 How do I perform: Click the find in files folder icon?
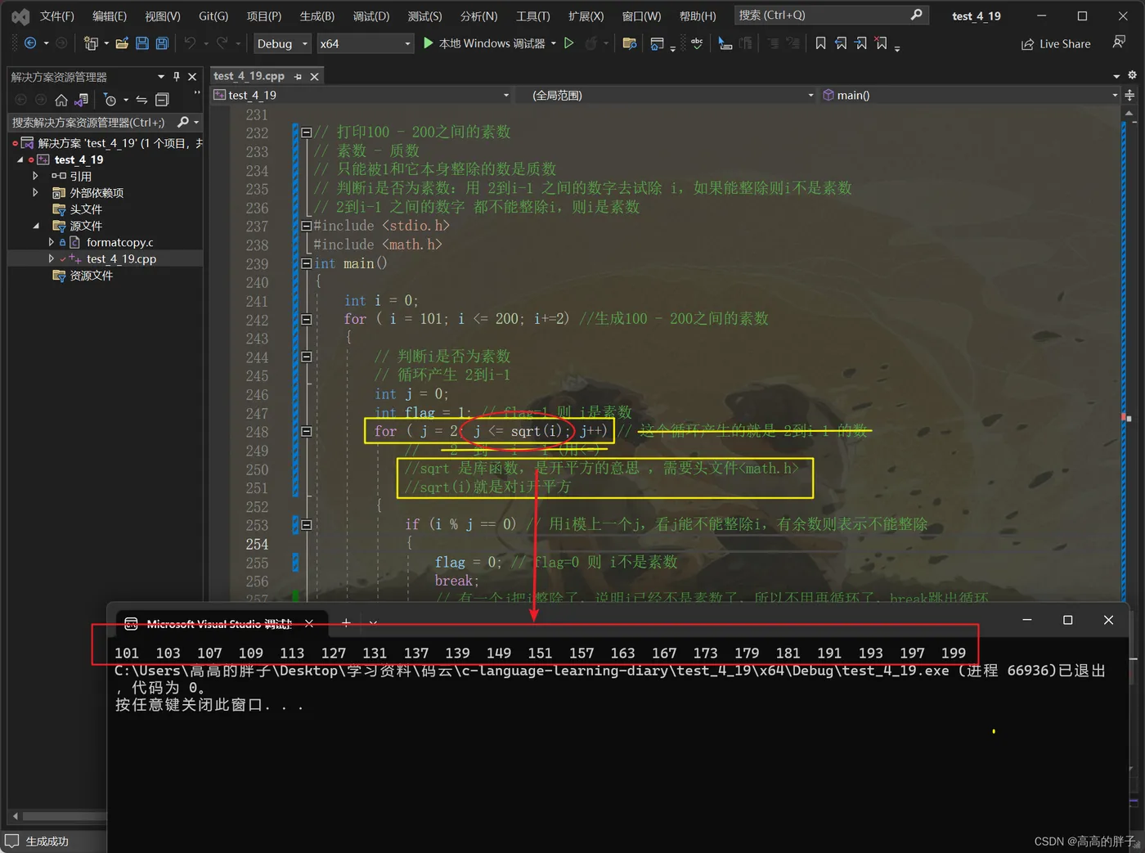[x=629, y=43]
